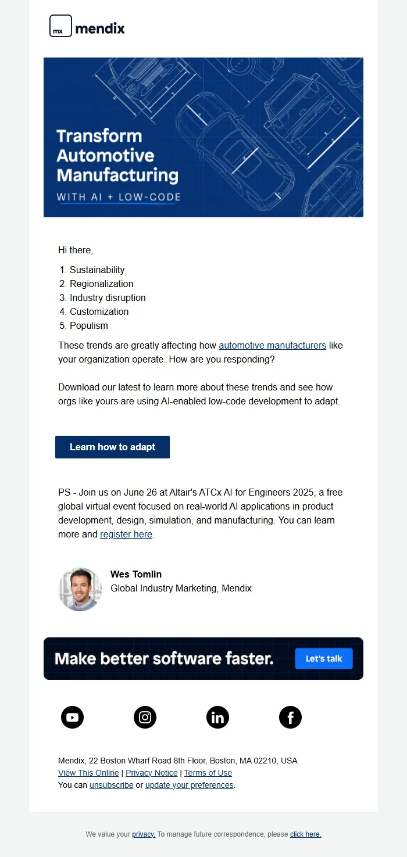The image size is (407, 857).
Task: Open the Facebook social icon
Action: [291, 718]
